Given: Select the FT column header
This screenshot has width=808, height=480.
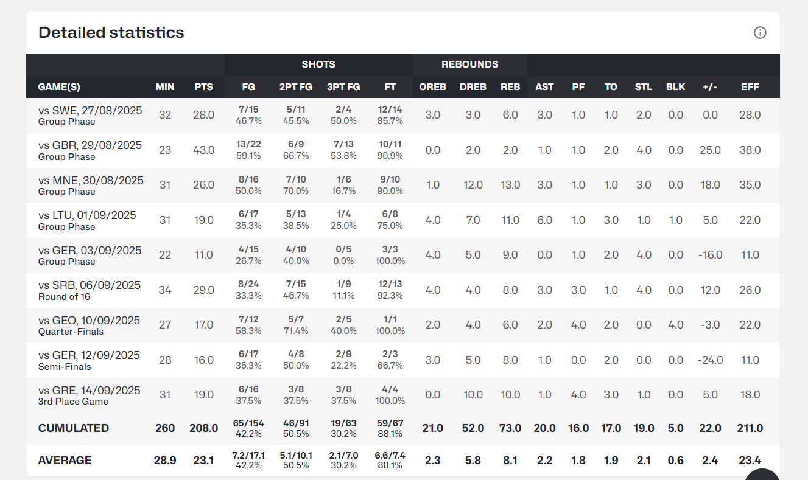Looking at the screenshot, I should [x=390, y=87].
